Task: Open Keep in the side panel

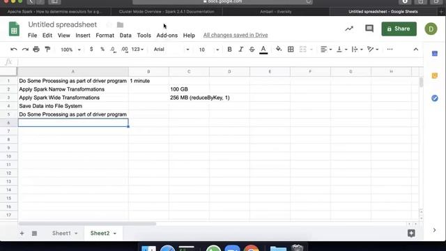Action: (435, 76)
